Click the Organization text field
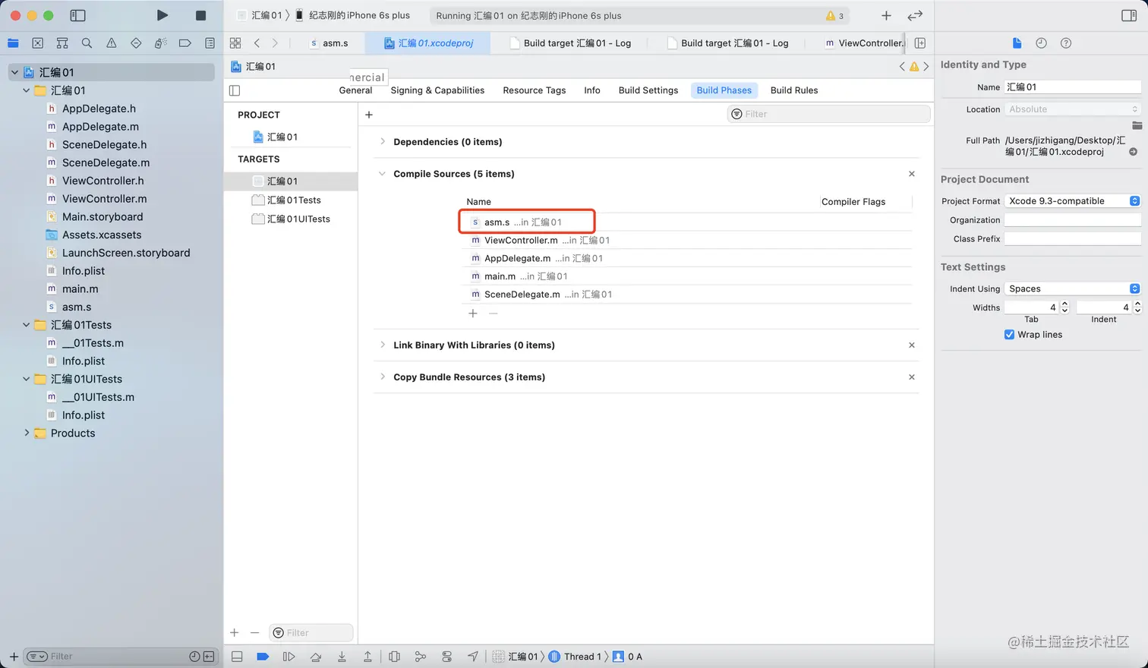The image size is (1148, 668). click(x=1073, y=220)
